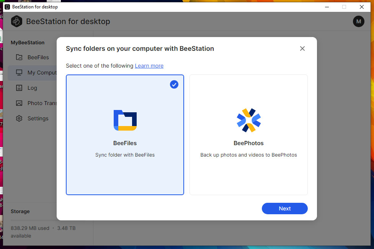Viewport: 374px width, 249px height.
Task: Click the Photo Transfer image icon
Action: pos(19,103)
